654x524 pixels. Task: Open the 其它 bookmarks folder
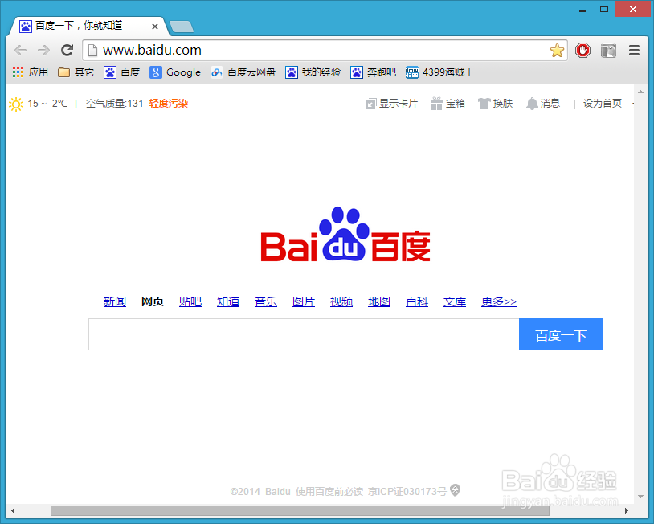point(76,72)
